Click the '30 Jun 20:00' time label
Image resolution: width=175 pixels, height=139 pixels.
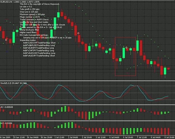coord(46,137)
